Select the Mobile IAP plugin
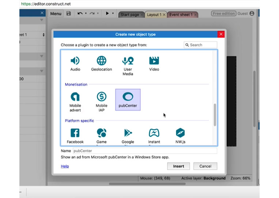 click(x=101, y=102)
